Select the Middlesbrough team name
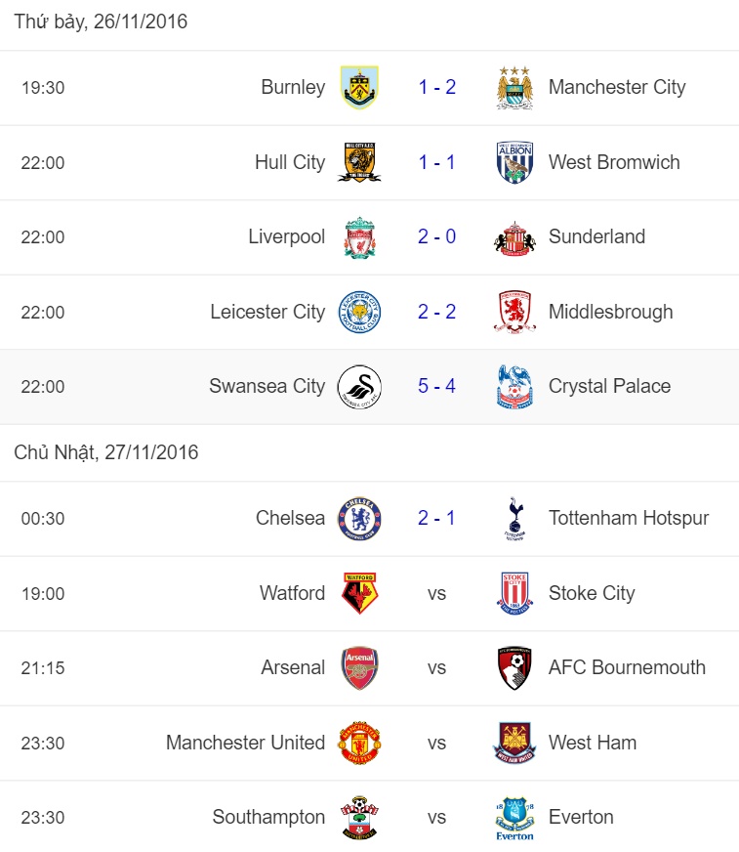 click(611, 312)
